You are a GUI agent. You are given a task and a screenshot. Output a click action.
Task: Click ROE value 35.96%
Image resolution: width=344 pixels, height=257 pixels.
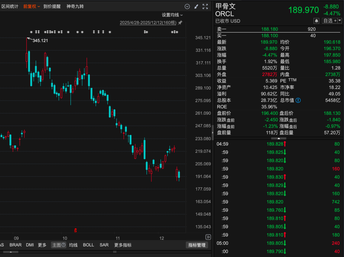point(269,107)
